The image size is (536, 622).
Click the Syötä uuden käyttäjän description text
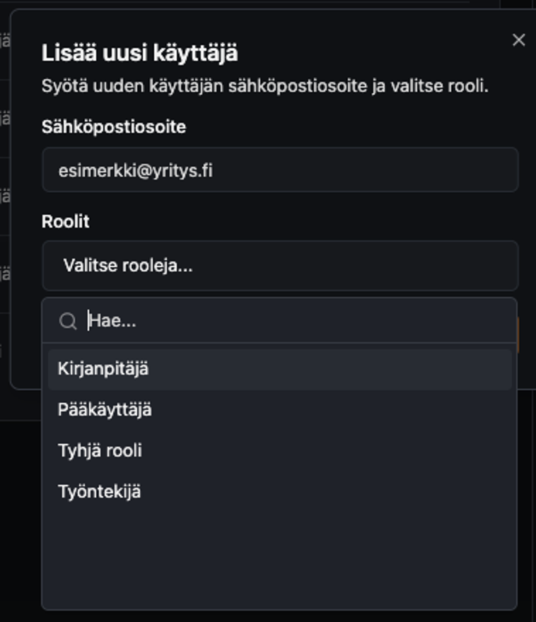(x=265, y=87)
